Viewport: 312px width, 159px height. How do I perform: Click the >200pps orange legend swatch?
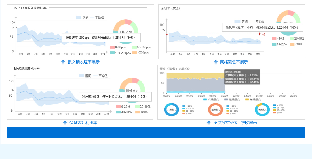(x=135, y=53)
